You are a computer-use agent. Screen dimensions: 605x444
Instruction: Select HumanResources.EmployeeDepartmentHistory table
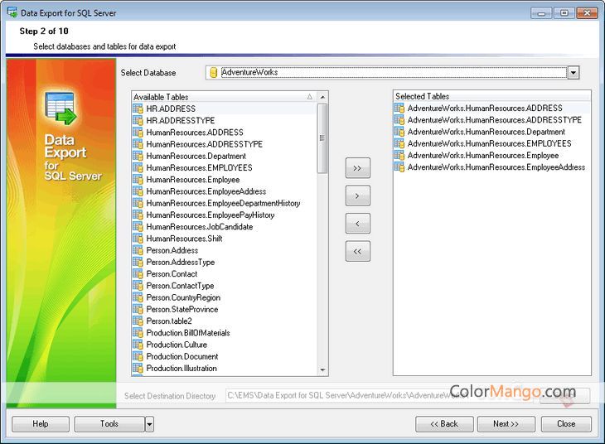223,203
